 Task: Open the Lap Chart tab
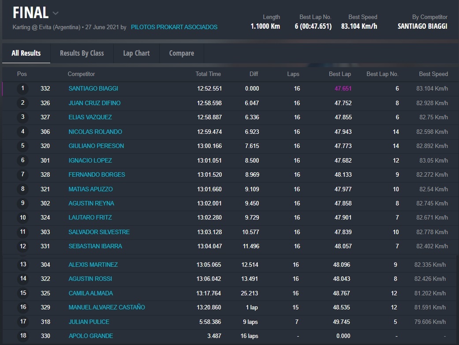tap(136, 53)
